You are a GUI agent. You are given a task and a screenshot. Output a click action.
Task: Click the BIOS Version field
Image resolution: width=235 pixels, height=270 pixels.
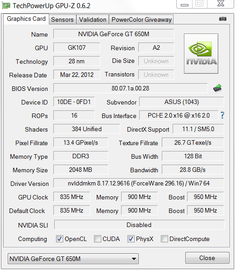click(131, 88)
